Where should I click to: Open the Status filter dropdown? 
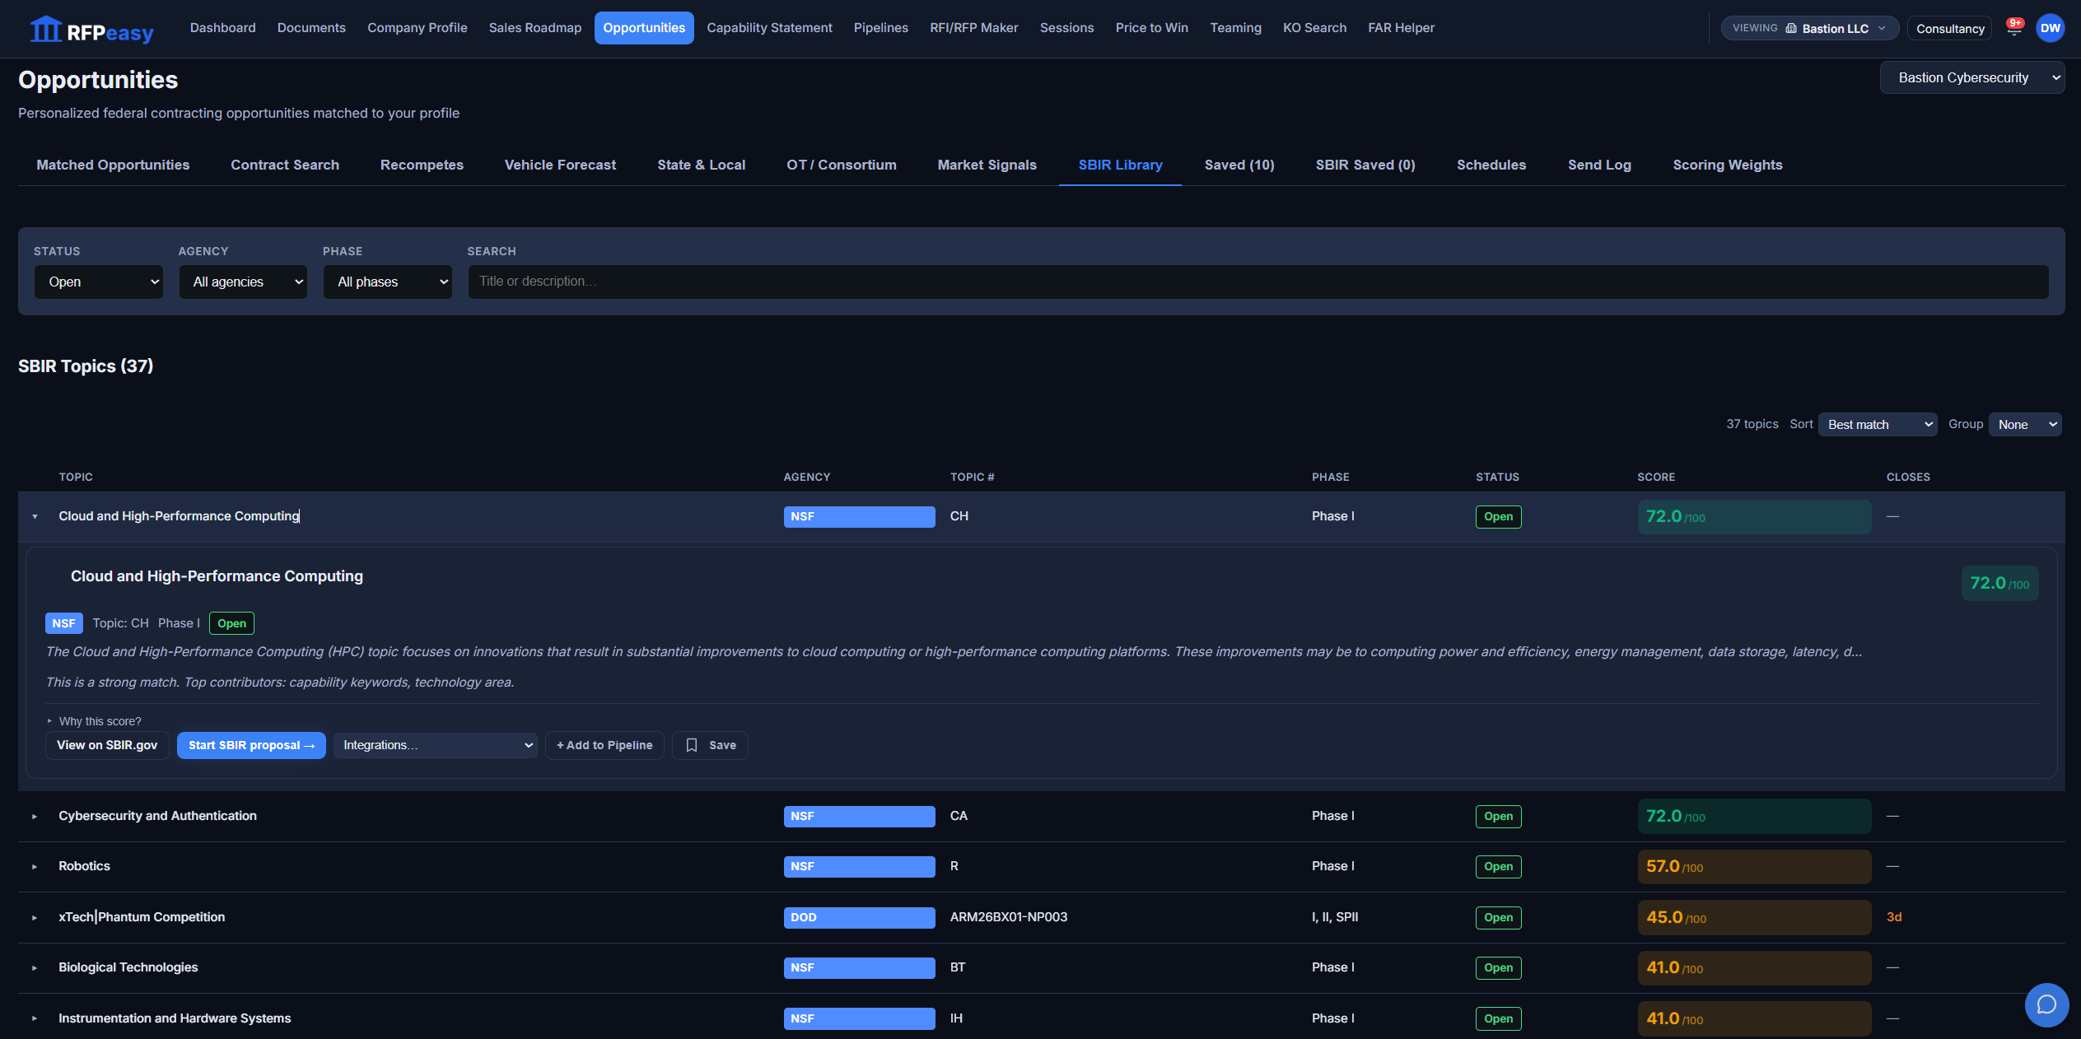tap(99, 282)
